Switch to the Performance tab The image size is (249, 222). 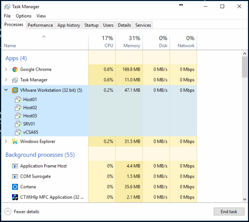[x=40, y=25]
